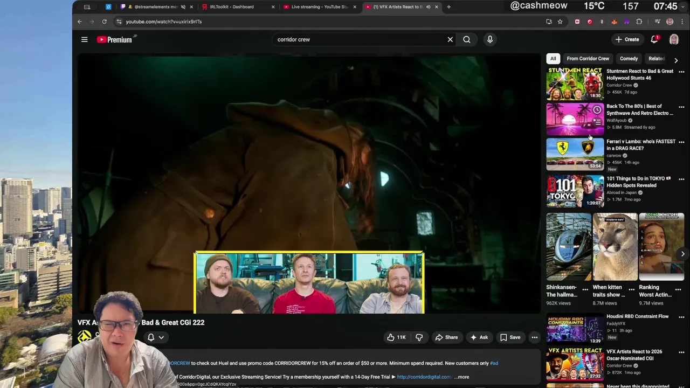Select the From Corridor Crew chip
690x388 pixels.
click(x=588, y=59)
